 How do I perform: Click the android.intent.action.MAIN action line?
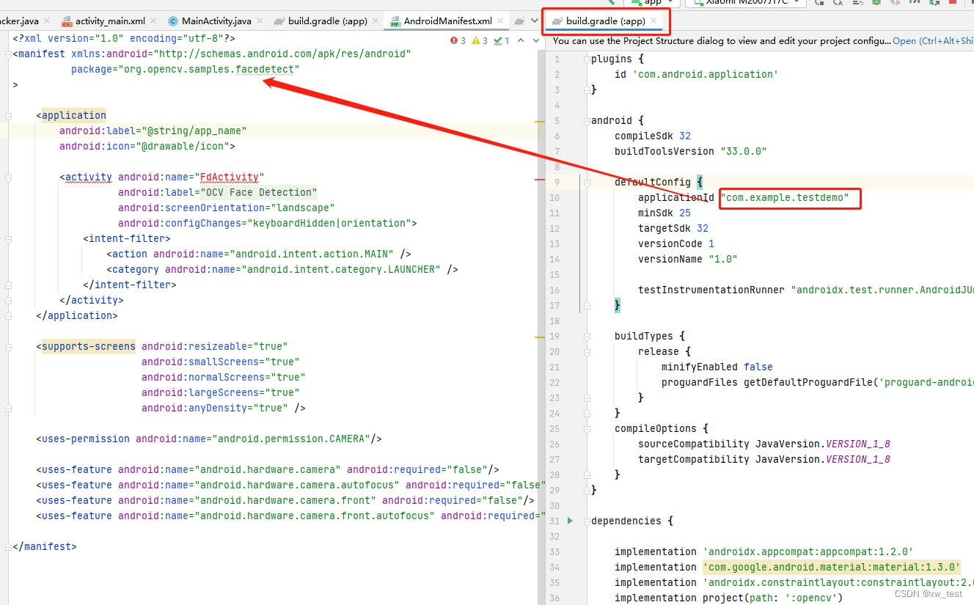pyautogui.click(x=259, y=254)
